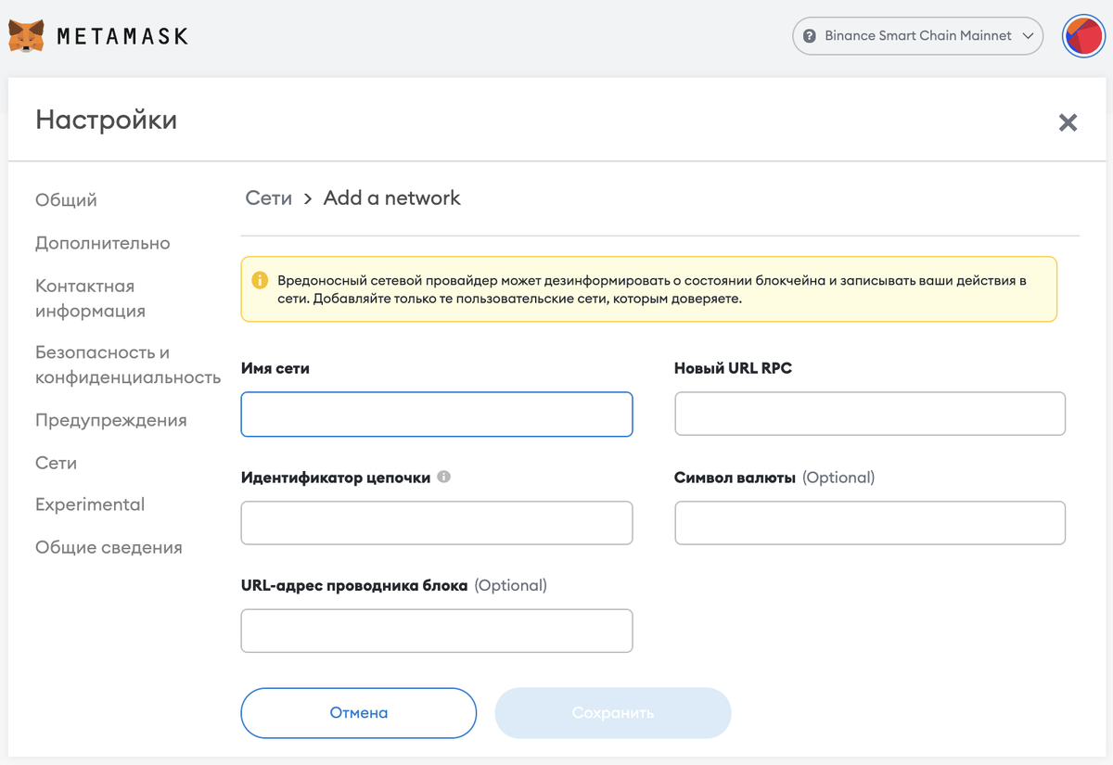Go back to Сети breadcrumb
The height and width of the screenshot is (765, 1113).
[x=268, y=198]
